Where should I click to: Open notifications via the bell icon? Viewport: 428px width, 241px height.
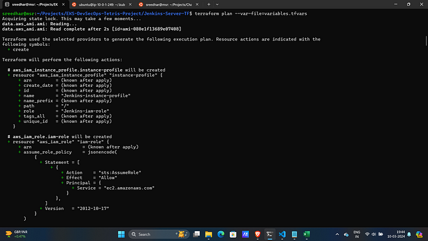(x=409, y=234)
